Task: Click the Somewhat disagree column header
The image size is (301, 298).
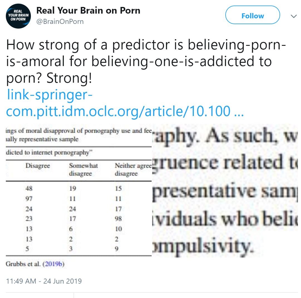Action: 83,170
